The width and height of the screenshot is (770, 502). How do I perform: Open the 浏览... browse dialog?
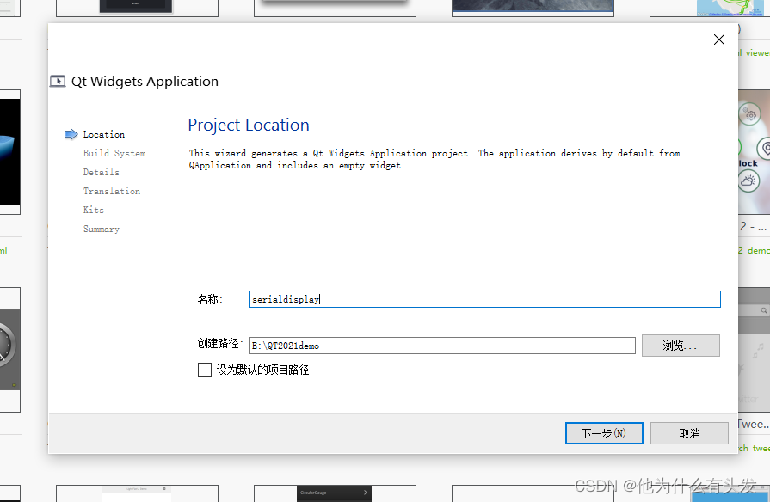681,346
